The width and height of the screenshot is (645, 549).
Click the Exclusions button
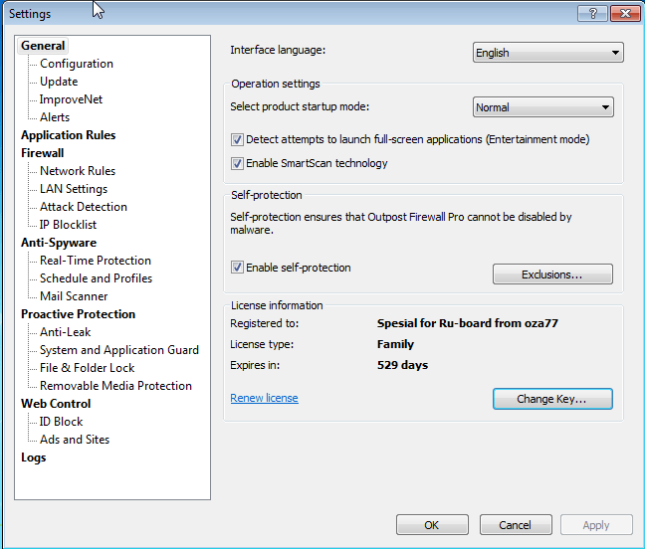pyautogui.click(x=552, y=274)
